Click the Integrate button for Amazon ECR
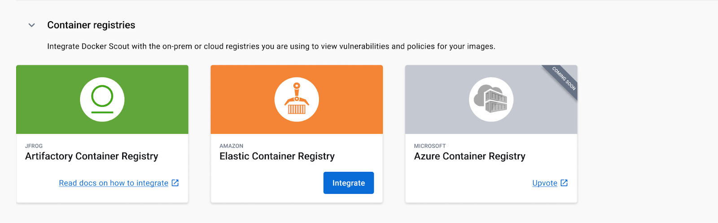 [349, 183]
